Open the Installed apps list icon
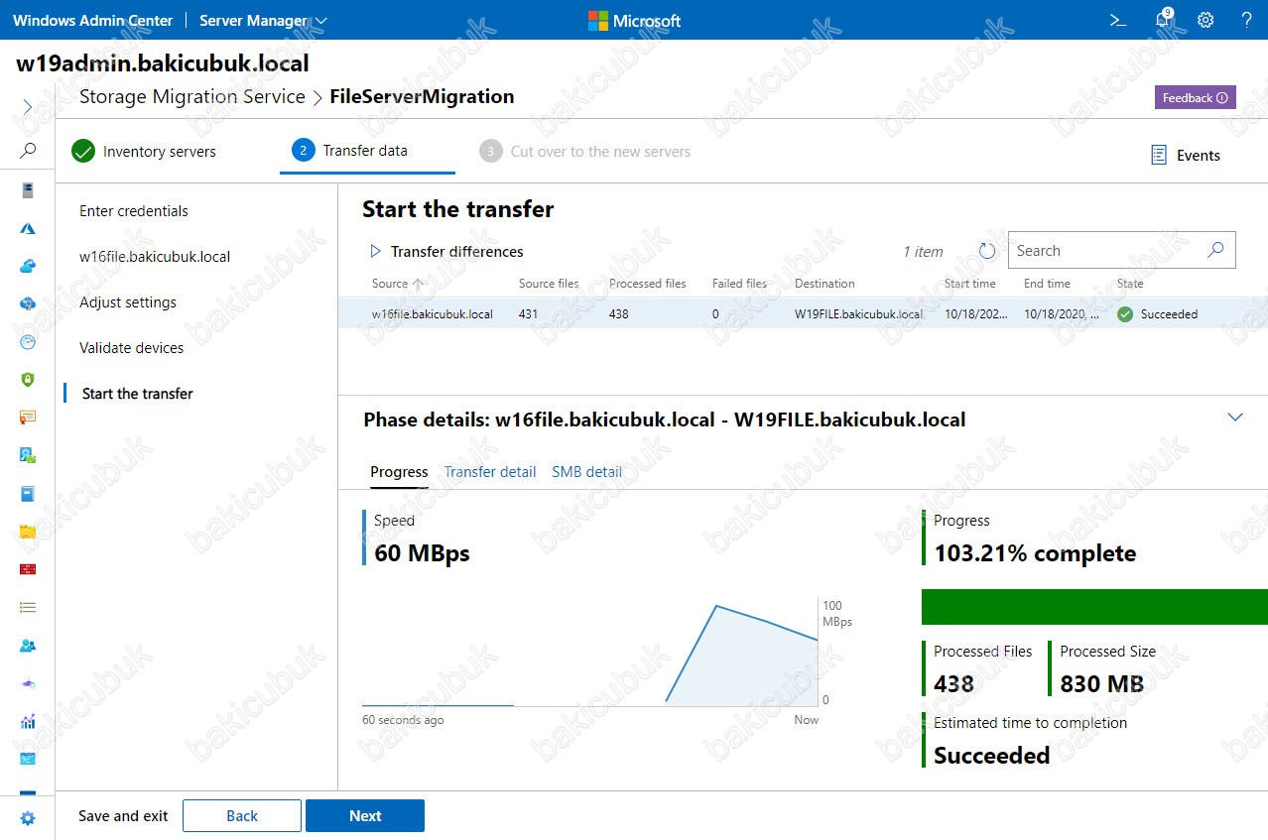This screenshot has height=840, width=1268. (28, 607)
